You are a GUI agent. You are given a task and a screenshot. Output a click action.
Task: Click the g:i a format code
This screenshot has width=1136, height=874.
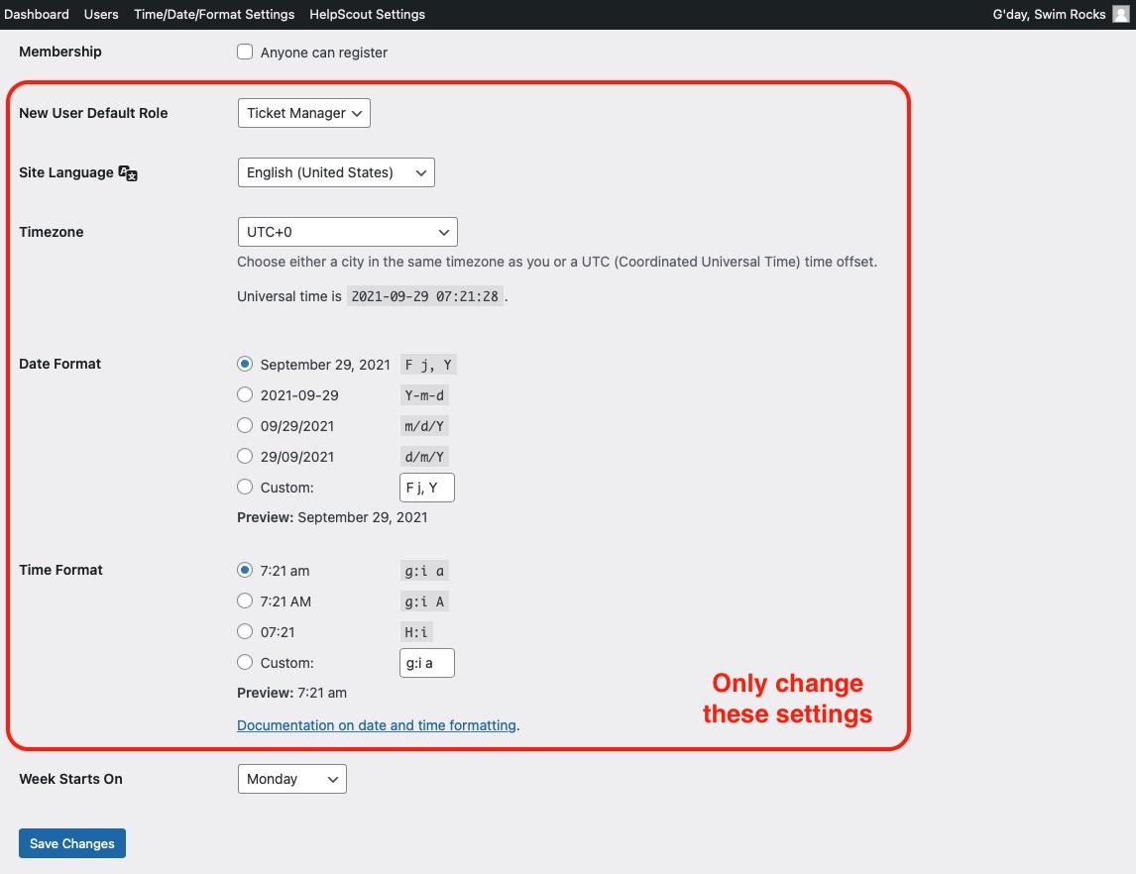424,571
